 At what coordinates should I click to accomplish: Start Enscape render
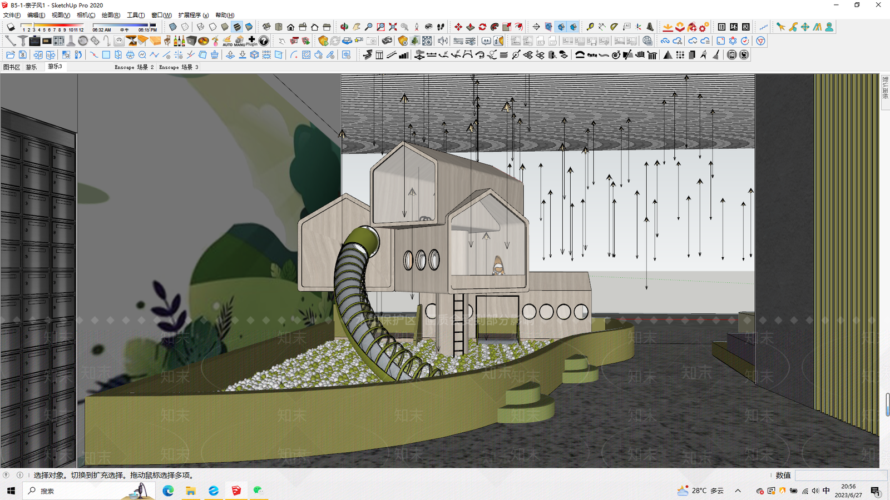323,41
